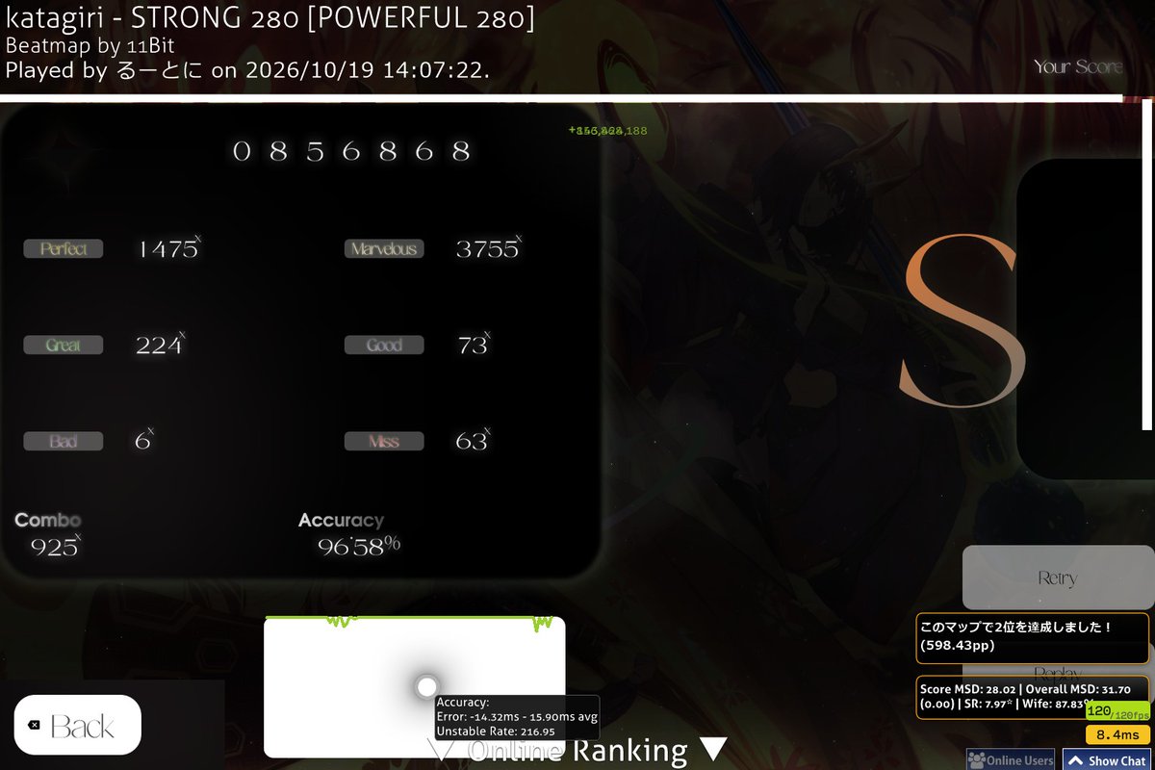Click the Back button

pos(78,726)
